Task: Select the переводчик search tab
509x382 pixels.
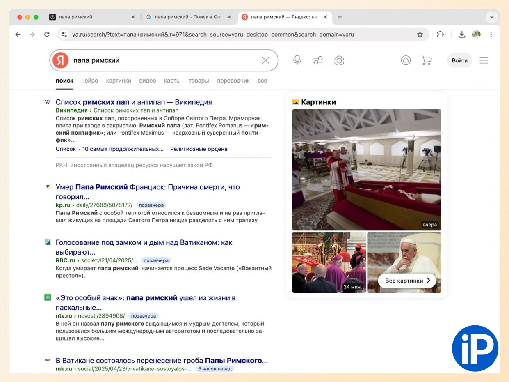Action: point(233,81)
